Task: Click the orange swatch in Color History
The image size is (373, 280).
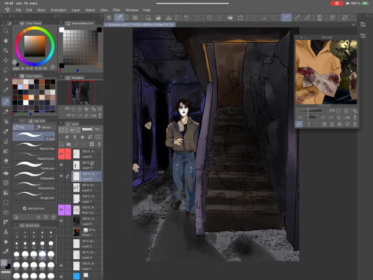Action: pos(26,97)
